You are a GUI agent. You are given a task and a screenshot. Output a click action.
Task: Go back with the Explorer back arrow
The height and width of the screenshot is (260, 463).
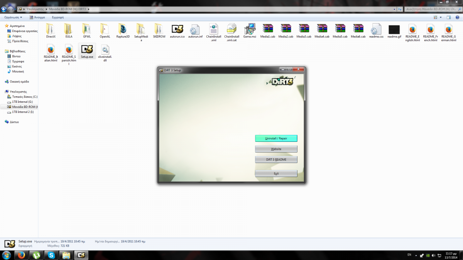click(x=4, y=8)
